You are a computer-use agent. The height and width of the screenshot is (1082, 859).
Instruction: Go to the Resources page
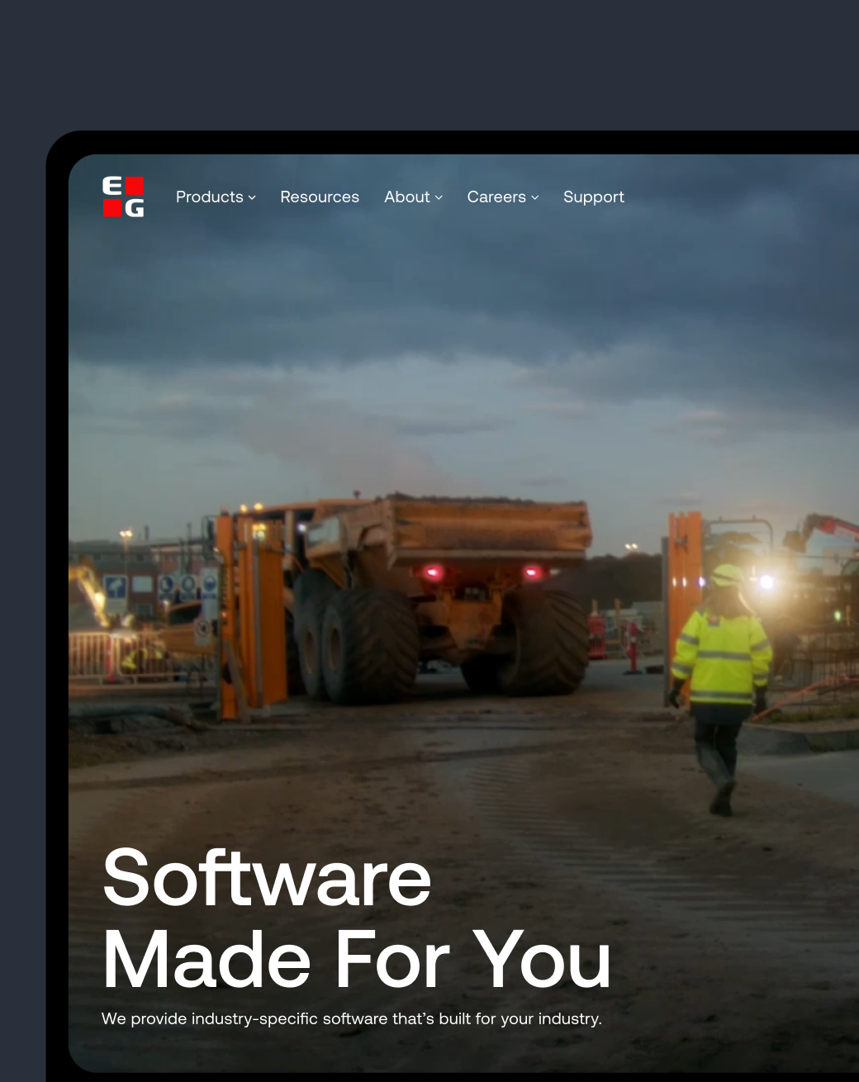click(320, 197)
